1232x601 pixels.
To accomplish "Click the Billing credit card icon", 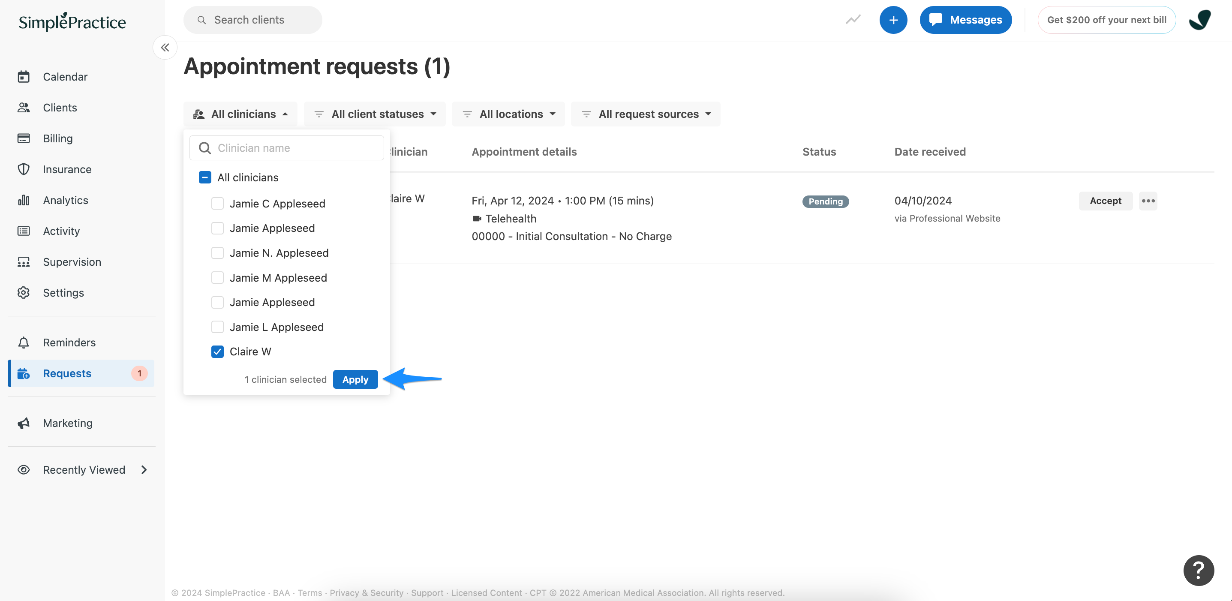I will [x=24, y=138].
